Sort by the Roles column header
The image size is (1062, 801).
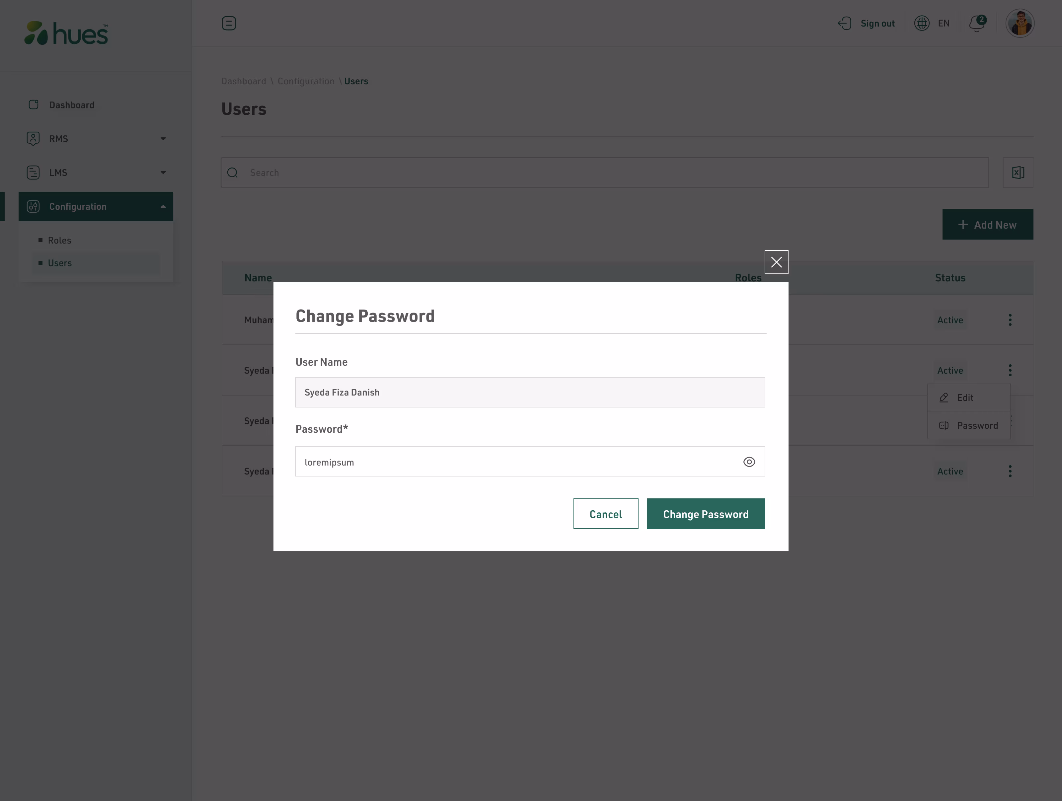pos(748,278)
